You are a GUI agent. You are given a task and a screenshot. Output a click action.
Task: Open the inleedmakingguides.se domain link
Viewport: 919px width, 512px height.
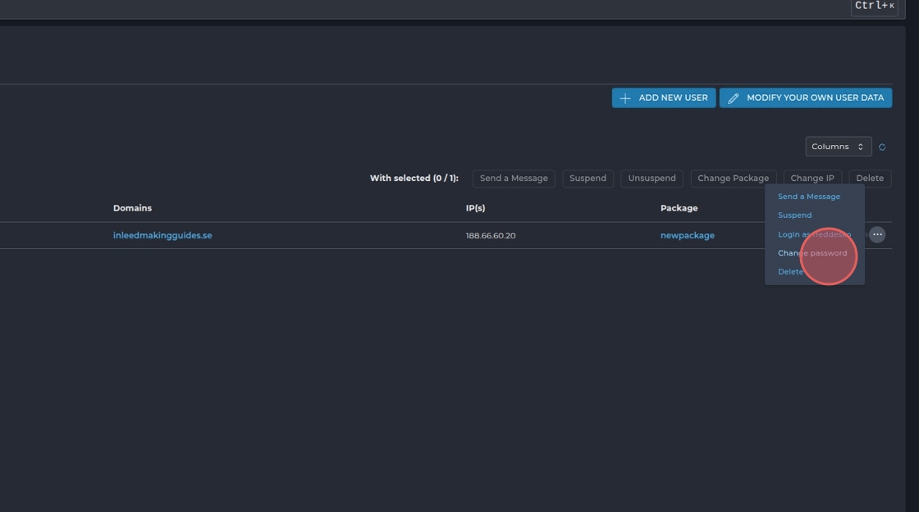tap(162, 236)
